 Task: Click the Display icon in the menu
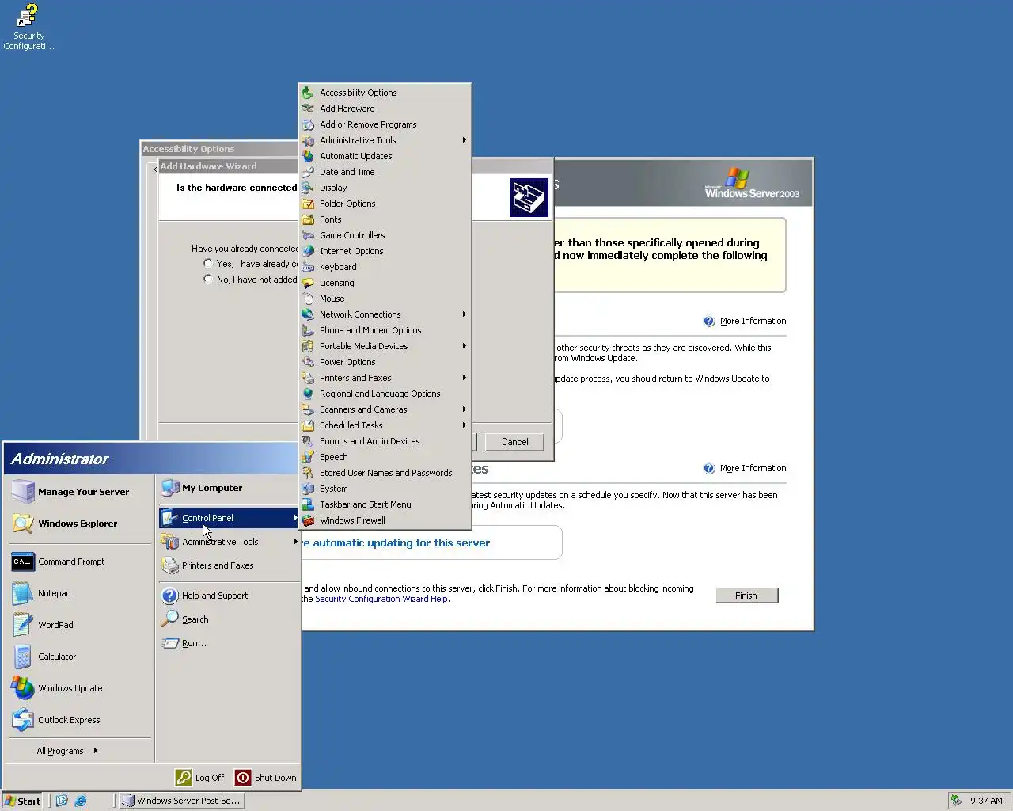[308, 188]
